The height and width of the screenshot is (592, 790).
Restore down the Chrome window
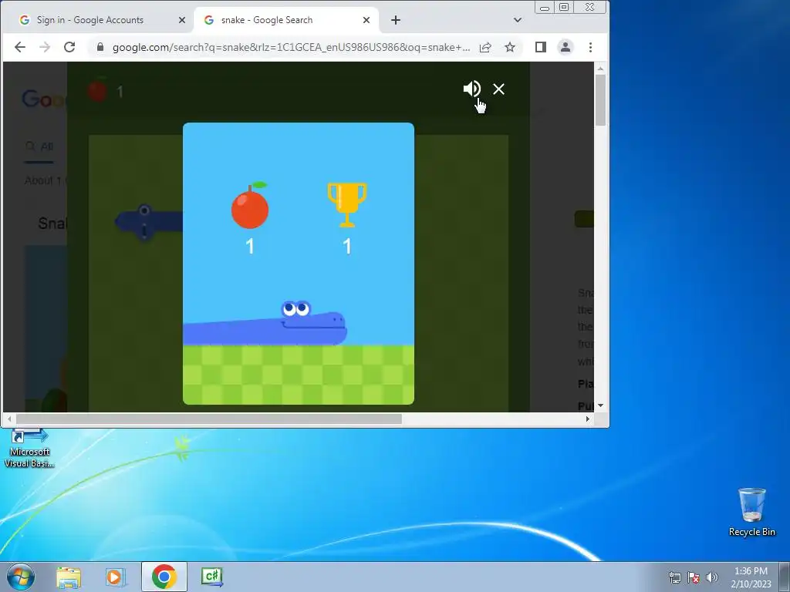pos(564,8)
